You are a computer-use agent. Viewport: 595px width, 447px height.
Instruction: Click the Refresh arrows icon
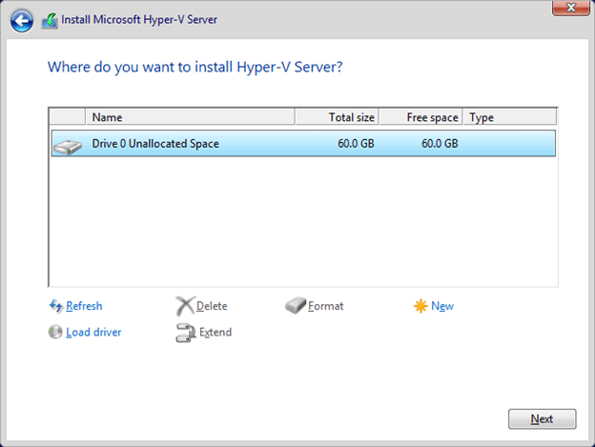pyautogui.click(x=55, y=306)
